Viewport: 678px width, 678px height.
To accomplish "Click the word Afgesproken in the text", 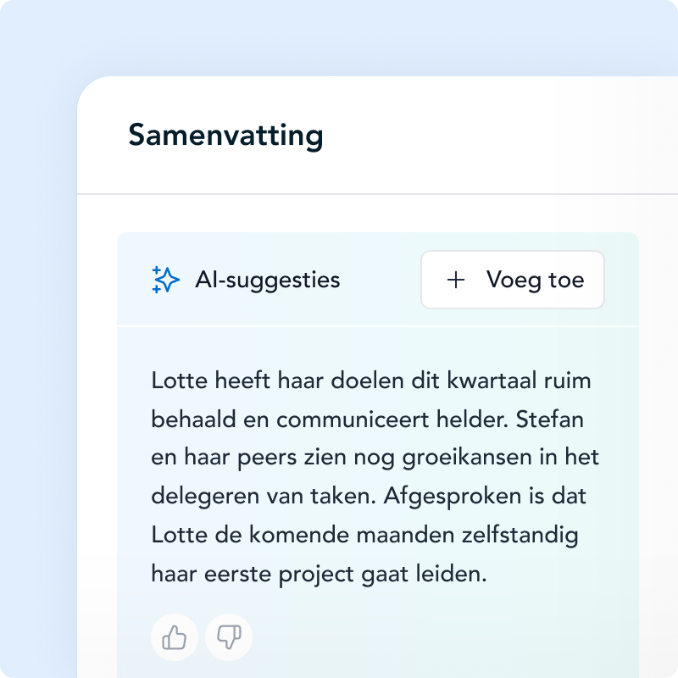I will (453, 497).
